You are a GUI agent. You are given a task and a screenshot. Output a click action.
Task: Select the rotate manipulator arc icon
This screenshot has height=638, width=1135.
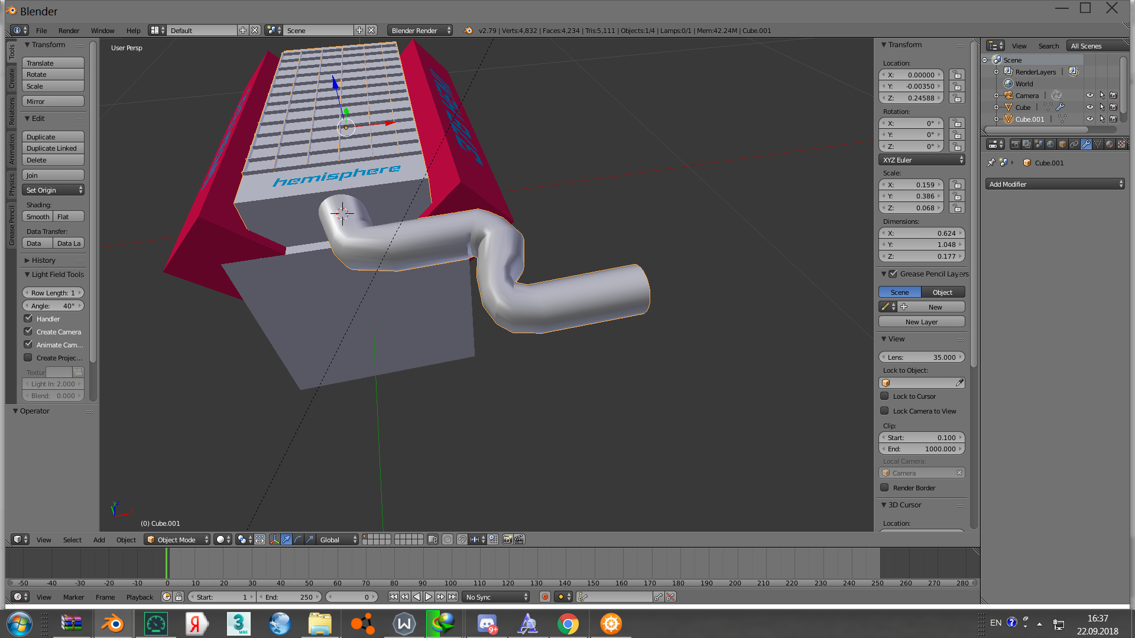point(298,539)
